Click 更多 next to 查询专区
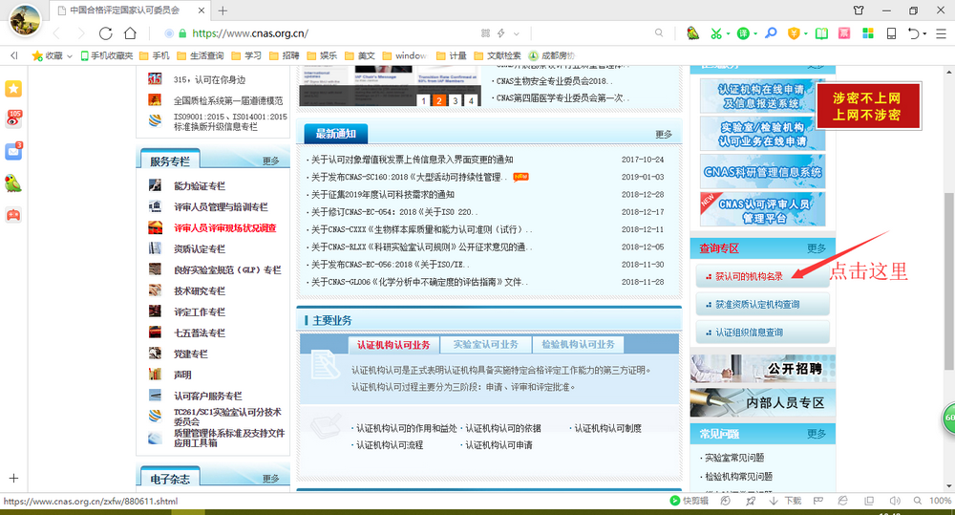 tap(817, 248)
